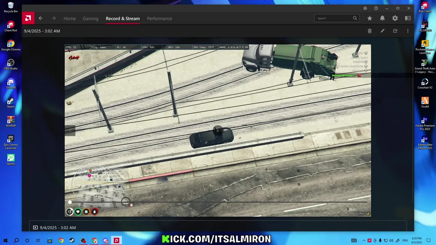Launch Steam from desktop
The height and width of the screenshot is (245, 436).
pyautogui.click(x=11, y=103)
